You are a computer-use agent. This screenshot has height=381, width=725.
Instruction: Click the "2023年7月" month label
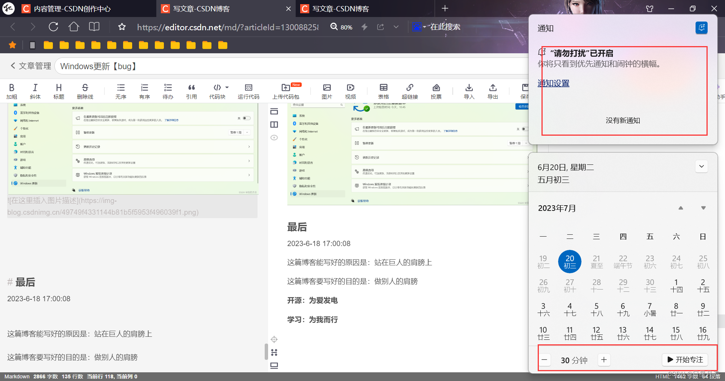click(x=557, y=208)
